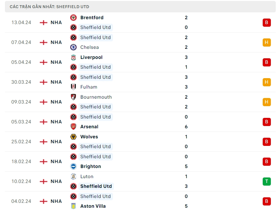Click the NHA league label on 05.03.24 row
The height and width of the screenshot is (211, 280).
point(56,122)
